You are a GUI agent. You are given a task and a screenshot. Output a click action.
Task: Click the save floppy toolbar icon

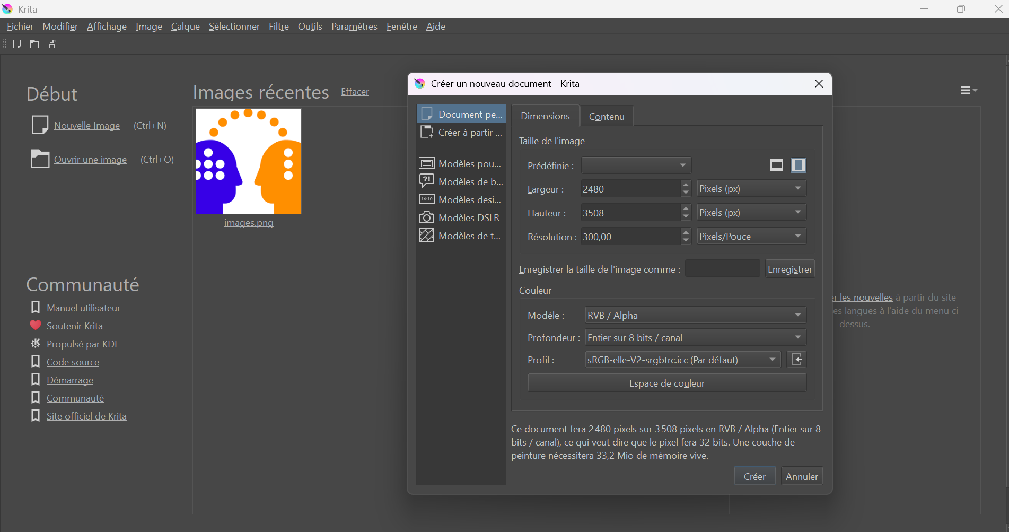[52, 44]
